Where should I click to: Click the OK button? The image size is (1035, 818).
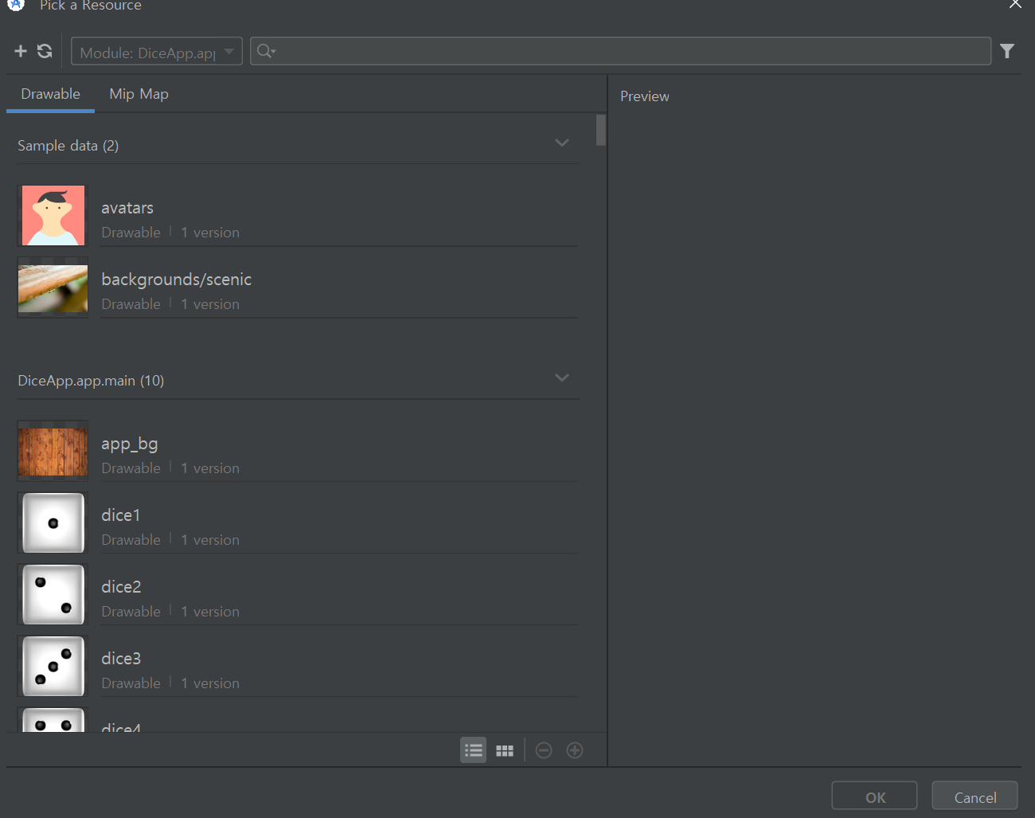click(x=875, y=796)
